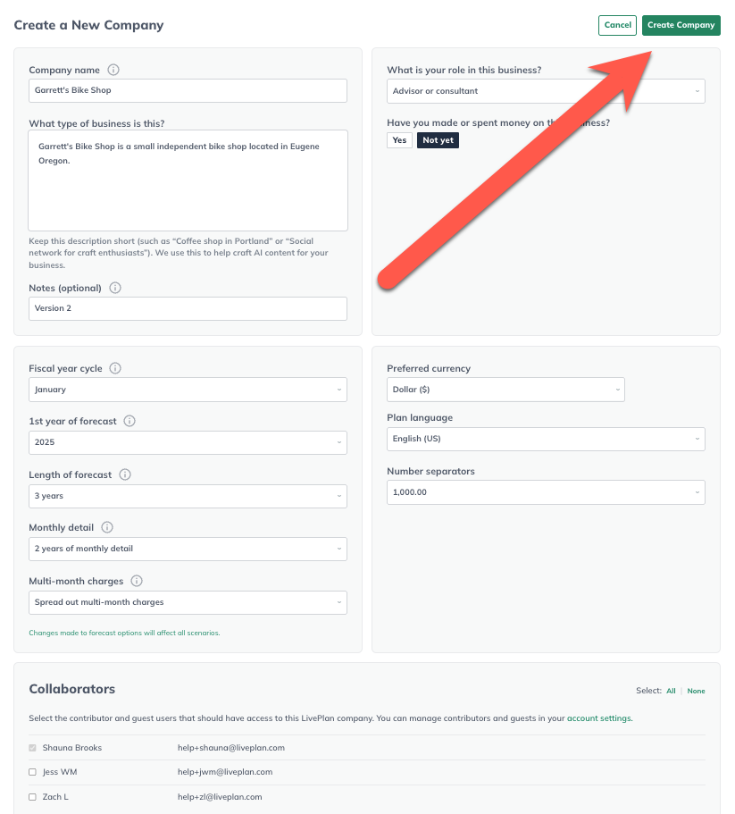Select Yes for made or spent money
The height and width of the screenshot is (814, 735).
coord(399,140)
